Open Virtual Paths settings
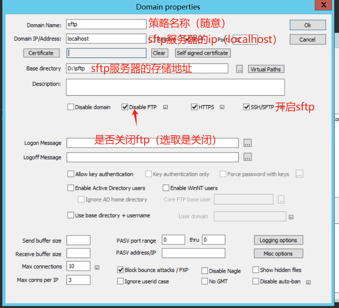339x308 pixels. [x=266, y=69]
